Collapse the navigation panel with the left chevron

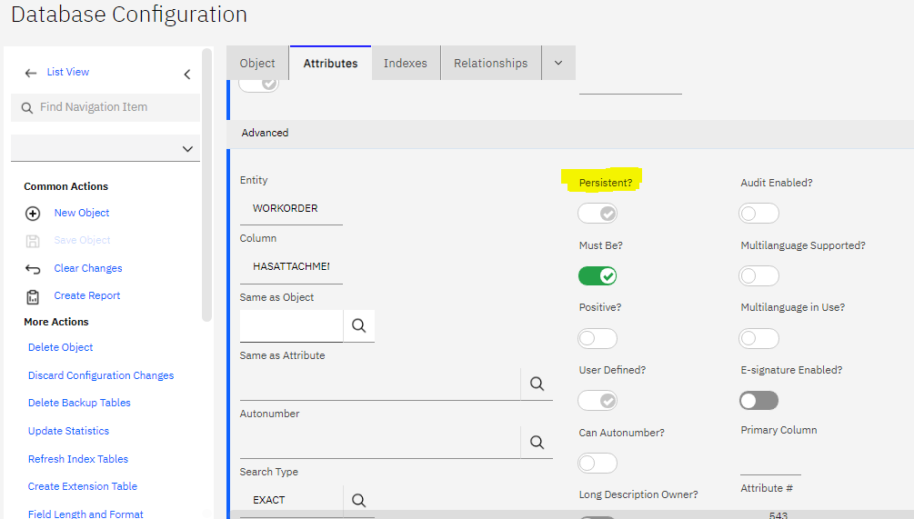[x=187, y=74]
